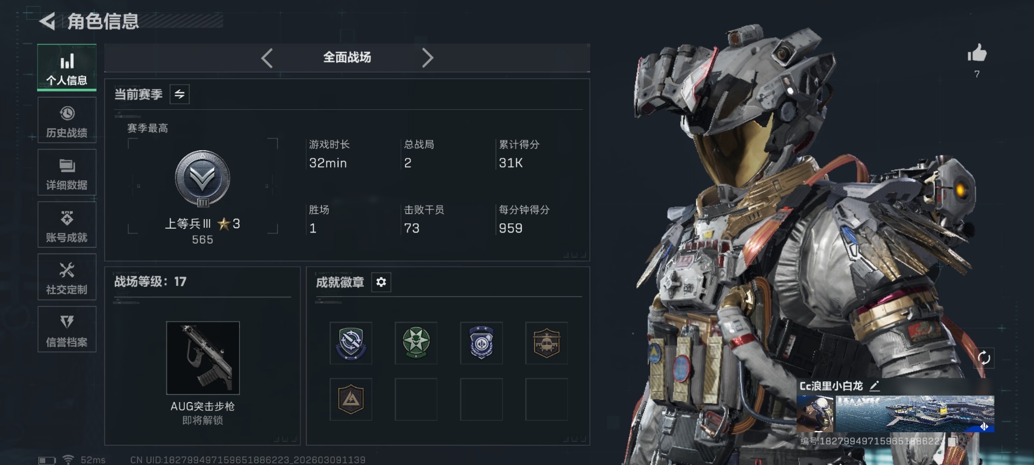
Task: Select the helicopter achievement badge
Action: click(547, 343)
